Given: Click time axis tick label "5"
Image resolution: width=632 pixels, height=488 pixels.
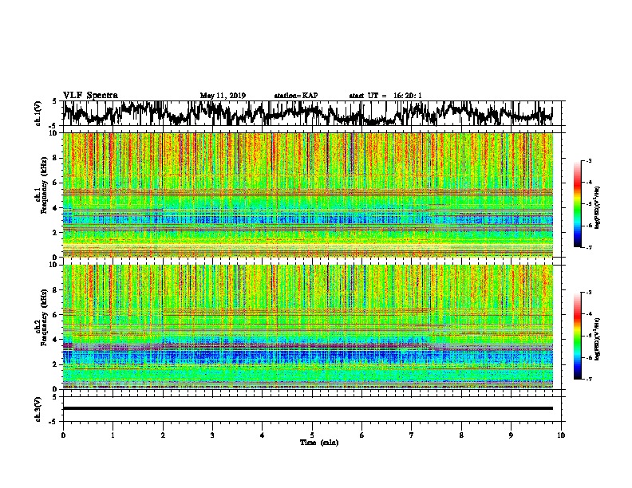Looking at the screenshot, I should click(312, 435).
